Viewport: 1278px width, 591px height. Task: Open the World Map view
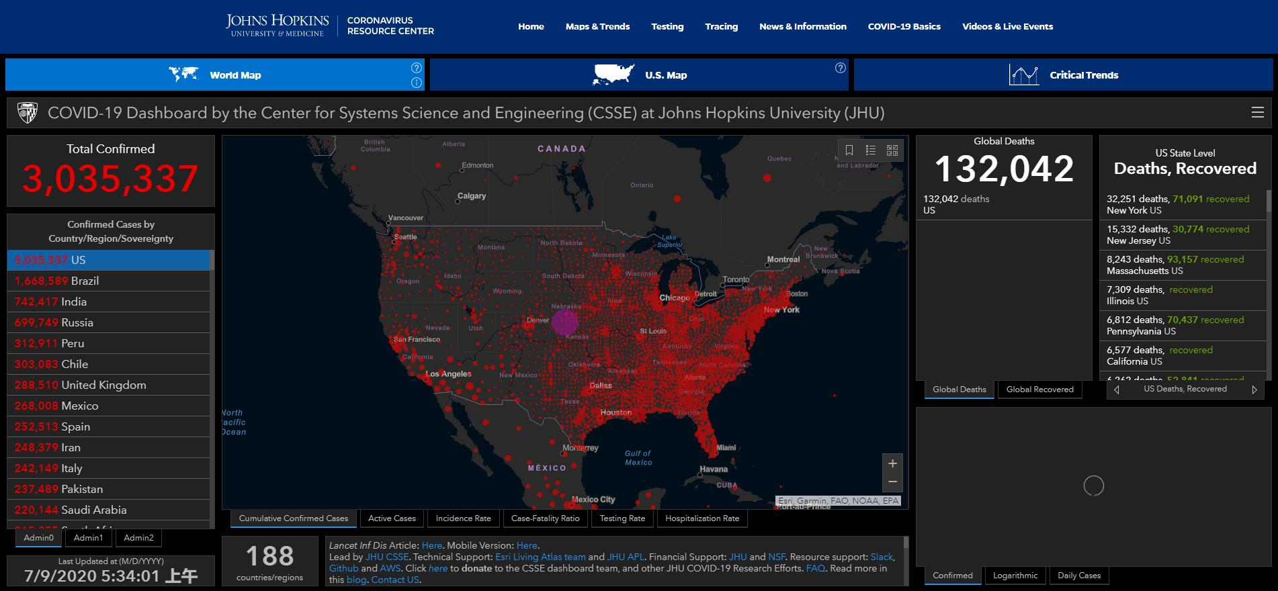click(216, 75)
